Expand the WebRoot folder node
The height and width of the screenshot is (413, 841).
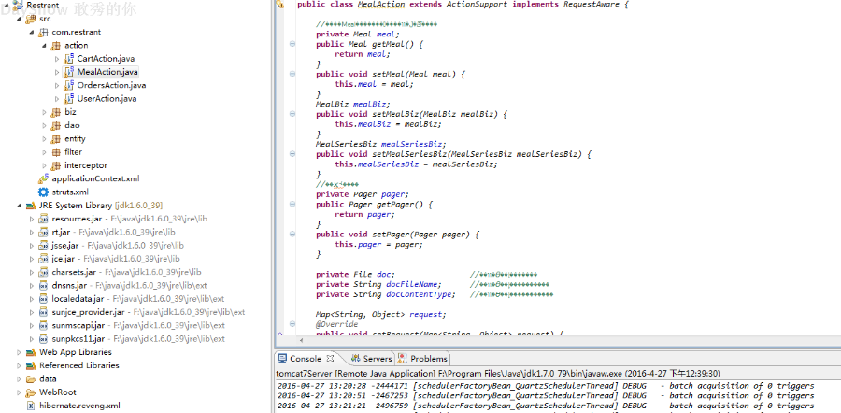(x=20, y=392)
